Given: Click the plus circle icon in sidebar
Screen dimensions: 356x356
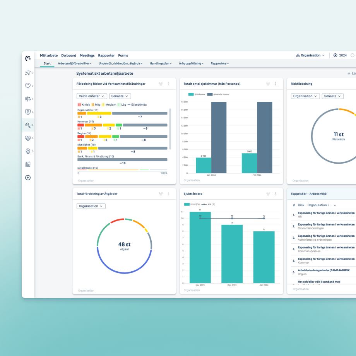Looking at the screenshot, I should point(28,178).
